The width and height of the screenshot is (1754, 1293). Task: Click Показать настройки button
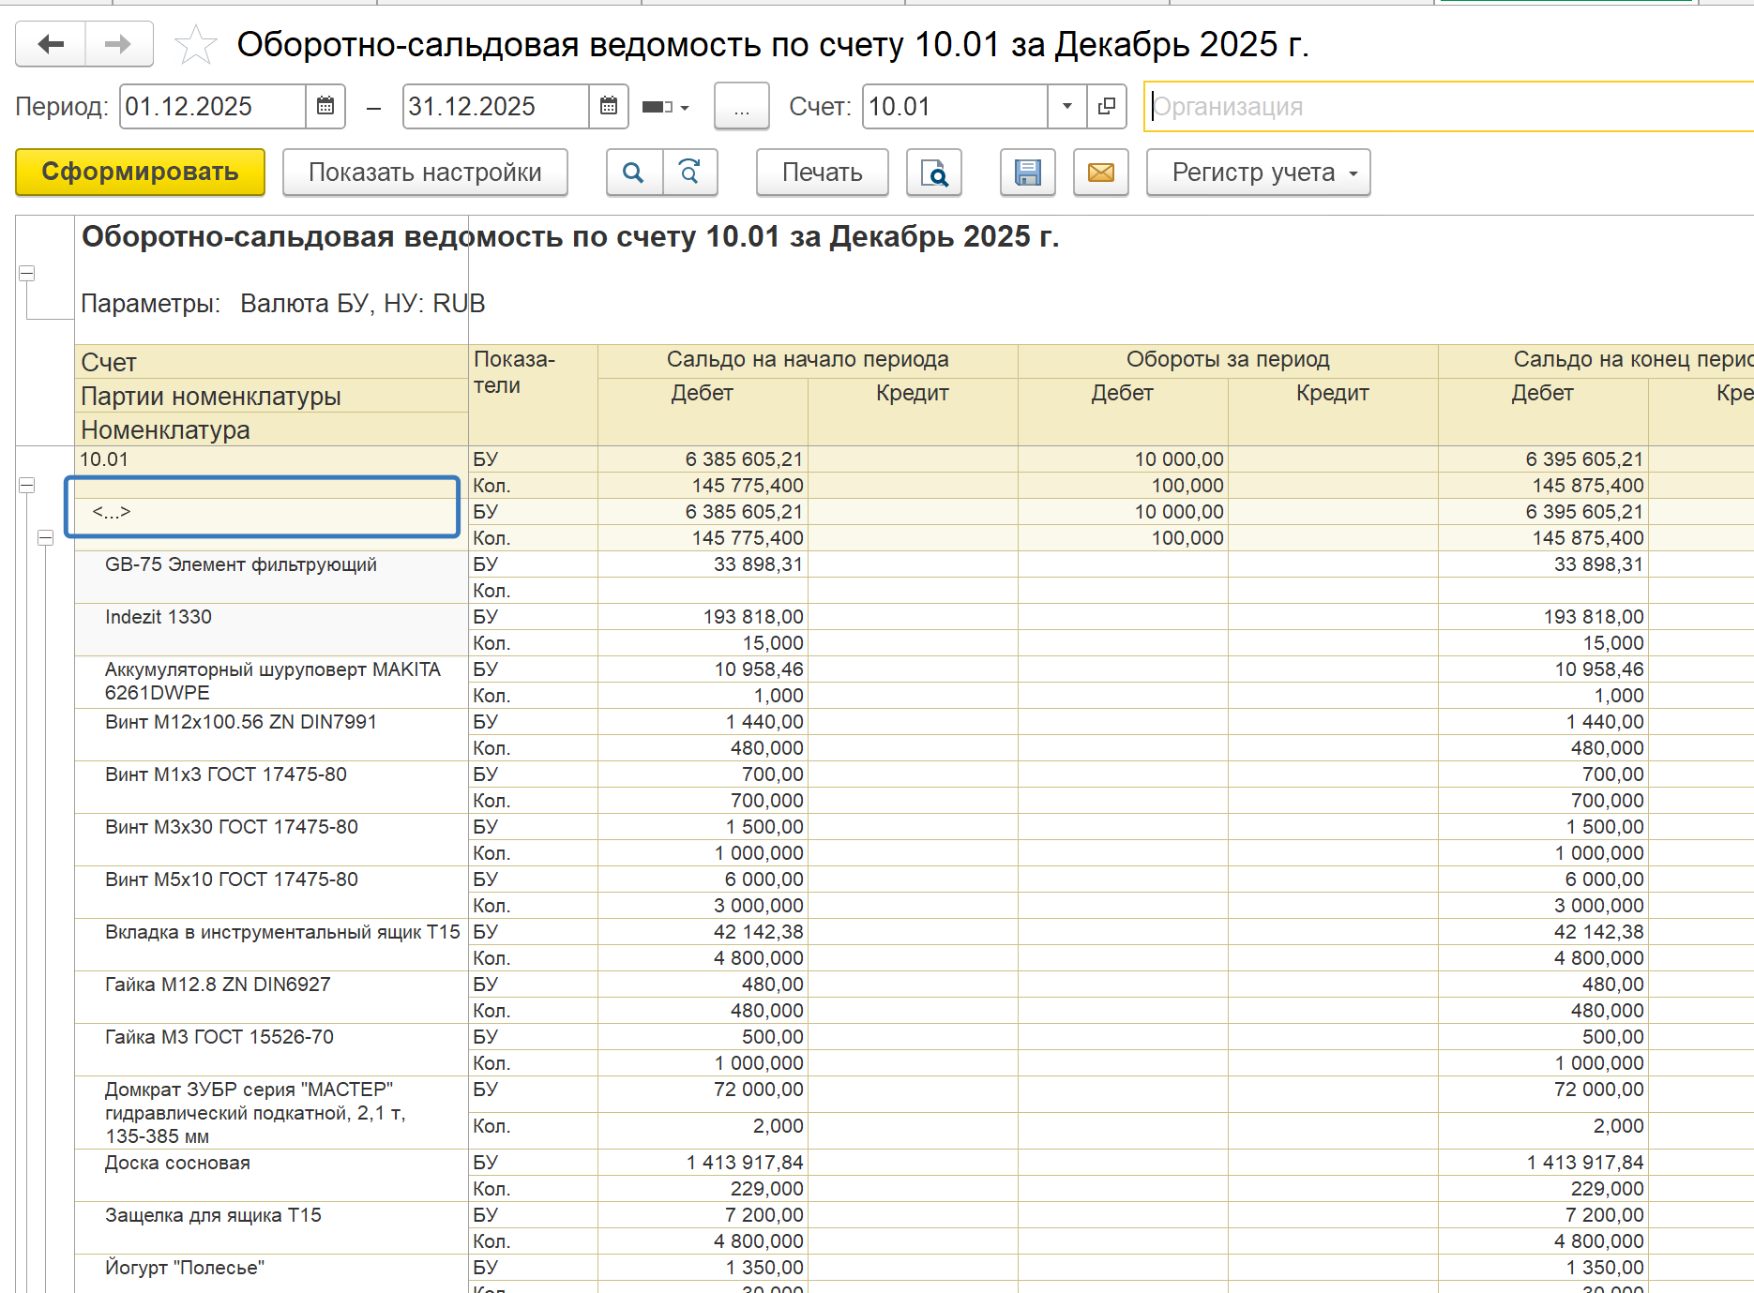coord(425,172)
